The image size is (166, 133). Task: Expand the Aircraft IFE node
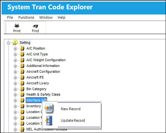(15, 78)
